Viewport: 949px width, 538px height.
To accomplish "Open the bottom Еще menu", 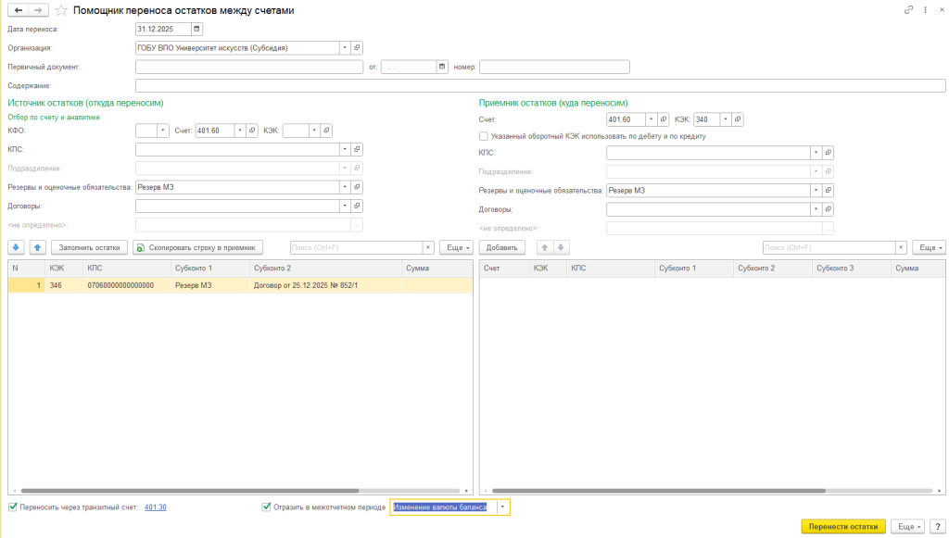I will pos(908,526).
